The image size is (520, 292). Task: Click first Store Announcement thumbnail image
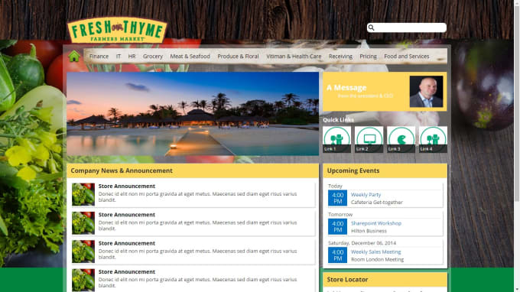pyautogui.click(x=83, y=195)
